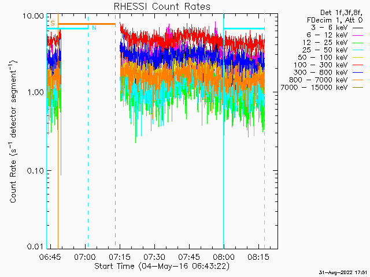
Task: Select the 100 - 300 keV legend label
Action: pyautogui.click(x=321, y=65)
